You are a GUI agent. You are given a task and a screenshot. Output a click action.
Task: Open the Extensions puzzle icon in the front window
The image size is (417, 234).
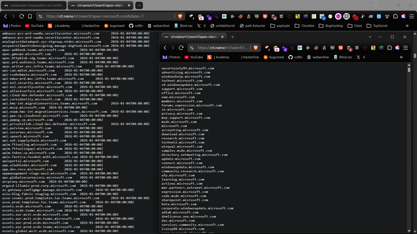(x=390, y=47)
